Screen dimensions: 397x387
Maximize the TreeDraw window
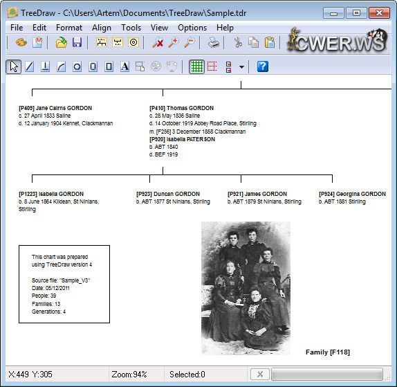point(356,12)
